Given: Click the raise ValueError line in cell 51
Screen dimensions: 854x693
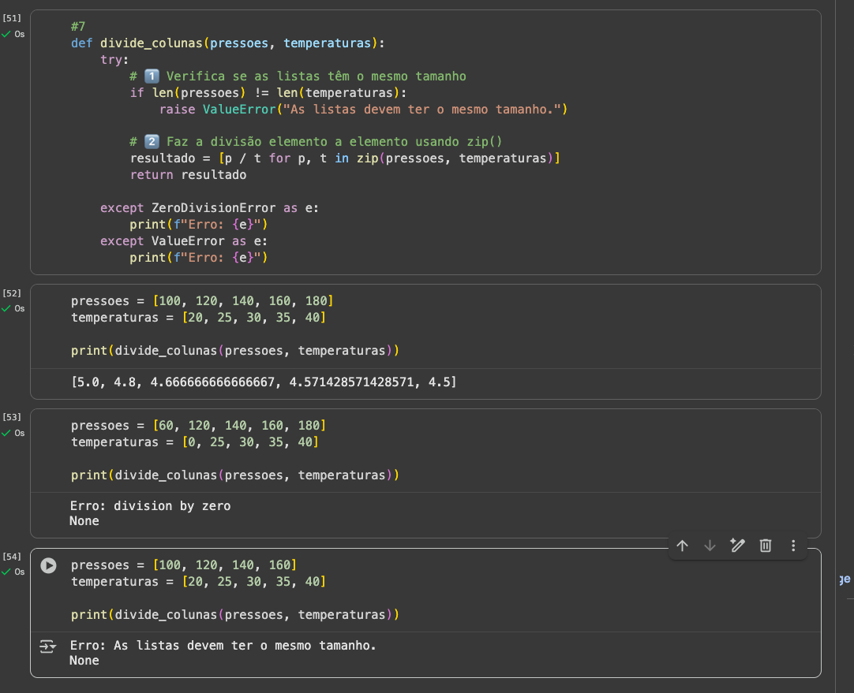Looking at the screenshot, I should click(x=363, y=110).
